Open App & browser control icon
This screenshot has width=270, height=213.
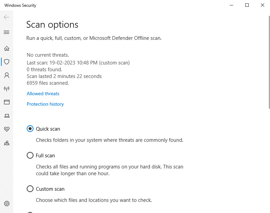7,102
